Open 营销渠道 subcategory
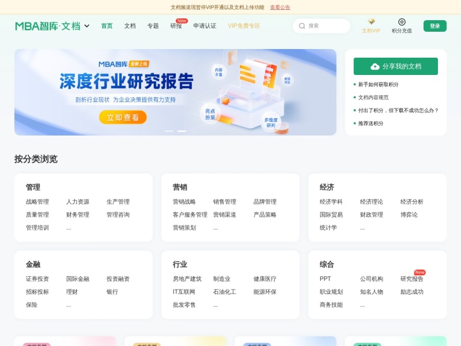Screen dimensions: 461x346 [x=224, y=215]
